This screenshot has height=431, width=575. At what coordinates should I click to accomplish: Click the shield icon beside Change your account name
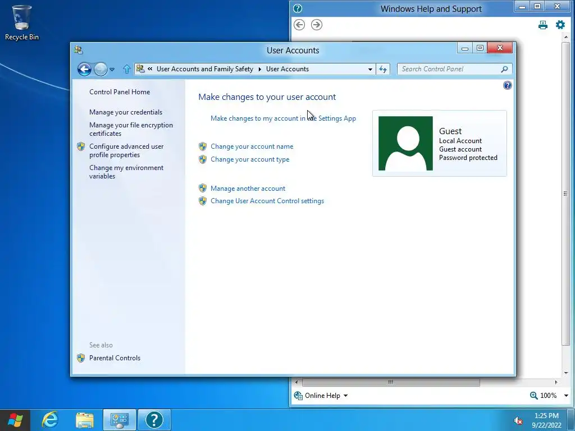[x=202, y=146]
